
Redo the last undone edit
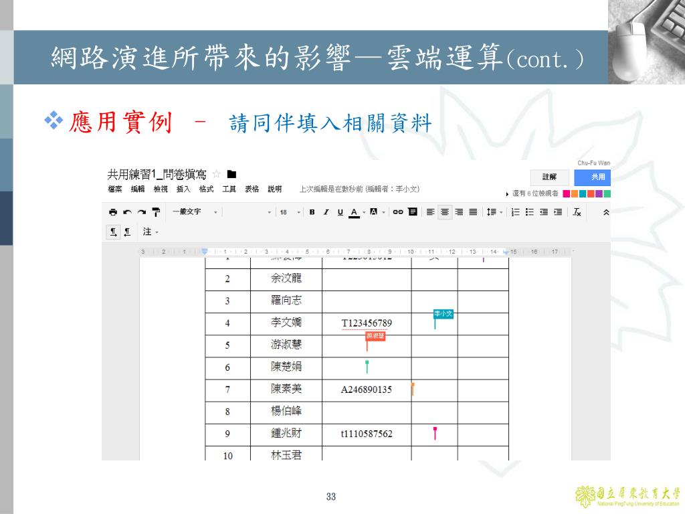(142, 212)
